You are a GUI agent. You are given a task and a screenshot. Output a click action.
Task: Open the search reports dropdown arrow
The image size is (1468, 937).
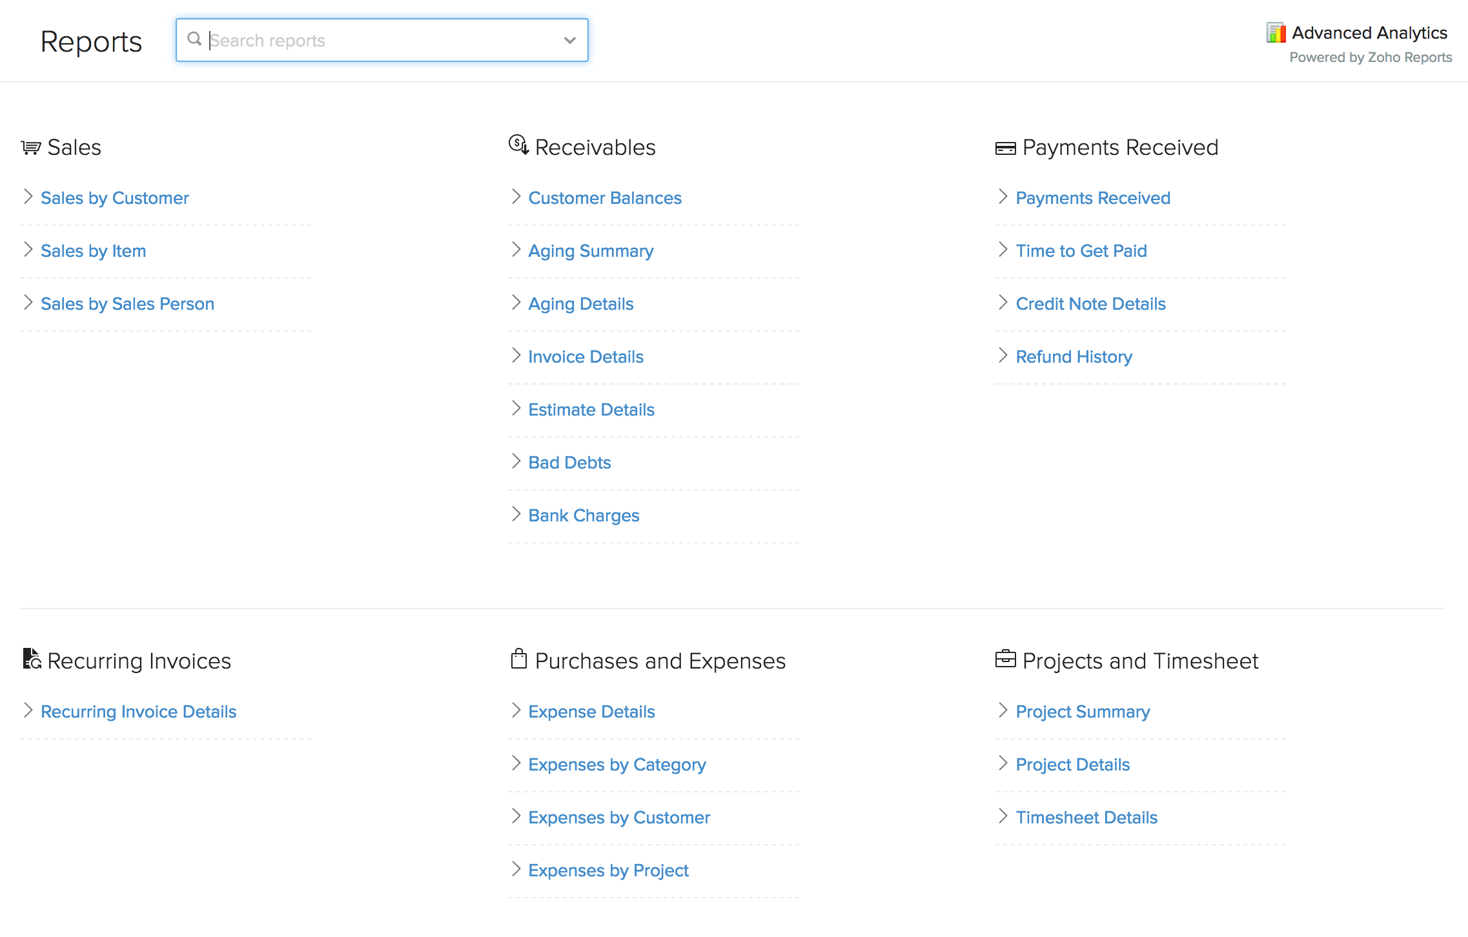[569, 40]
